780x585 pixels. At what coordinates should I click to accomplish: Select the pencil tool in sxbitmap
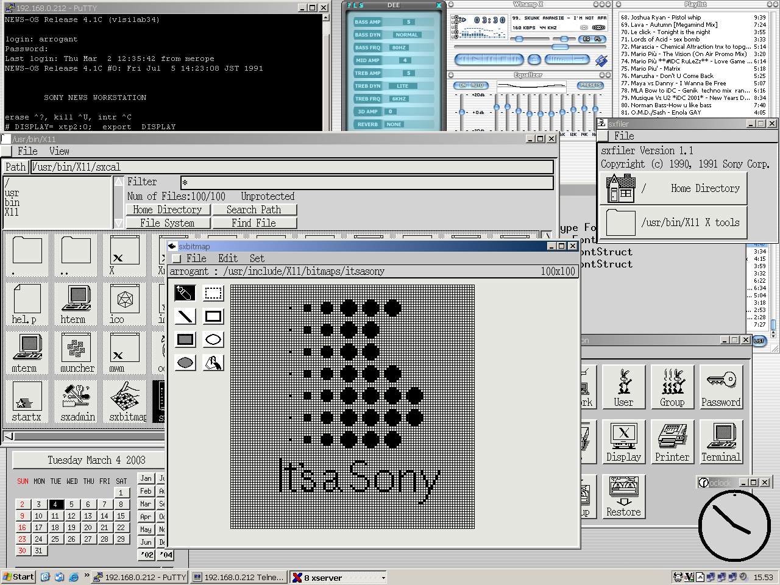pyautogui.click(x=185, y=293)
